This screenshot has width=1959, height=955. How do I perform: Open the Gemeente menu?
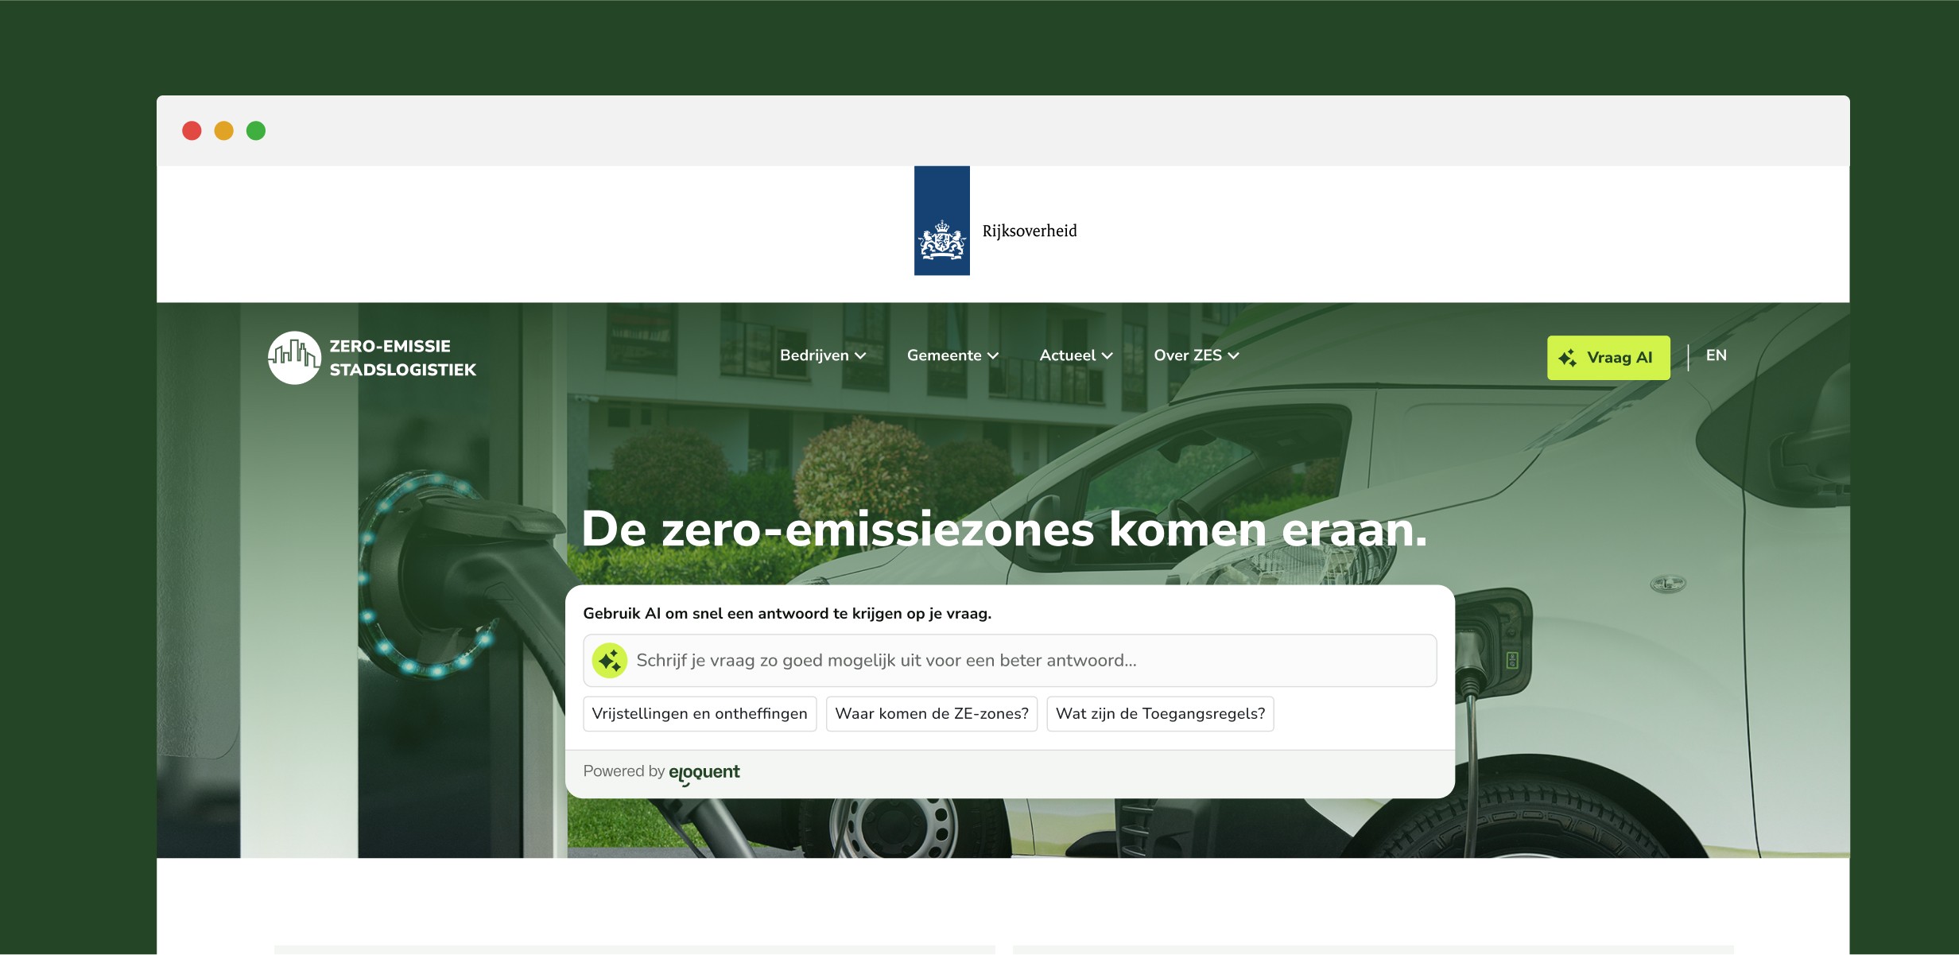tap(952, 355)
